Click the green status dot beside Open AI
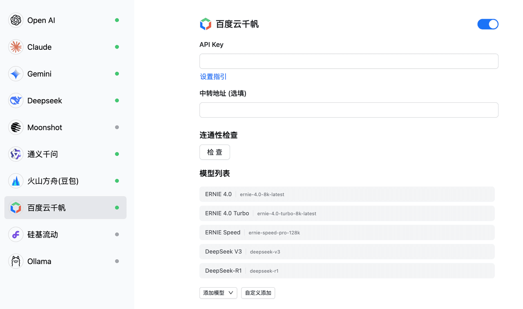 point(117,20)
